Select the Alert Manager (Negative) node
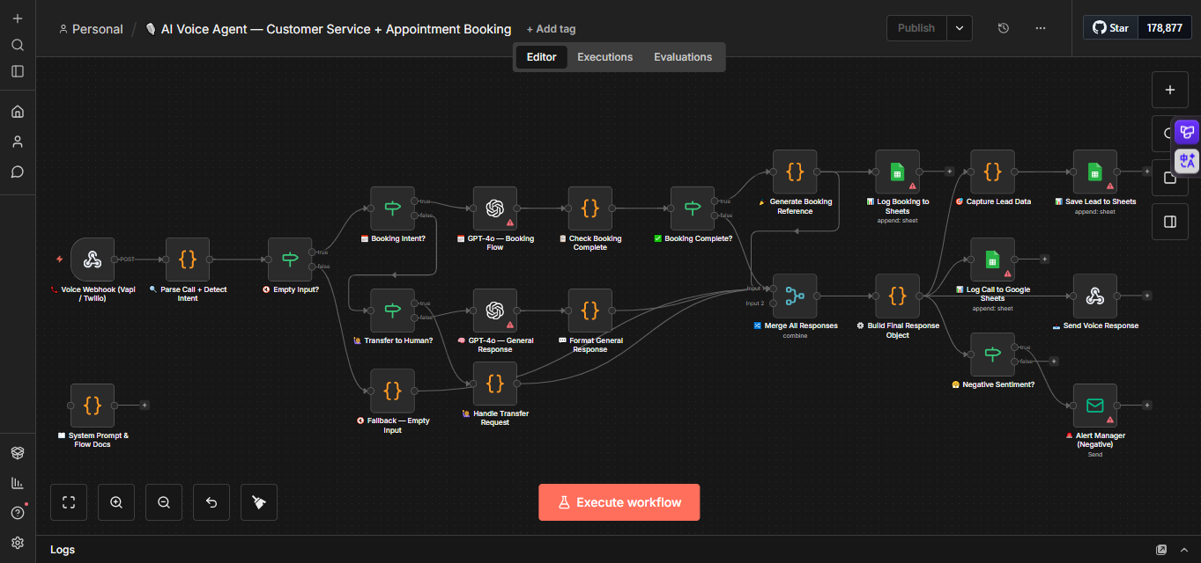The width and height of the screenshot is (1201, 563). [x=1094, y=406]
